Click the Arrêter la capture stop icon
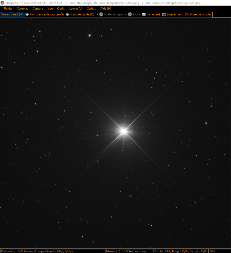Viewport: 231px width, 253px height. [x=101, y=14]
